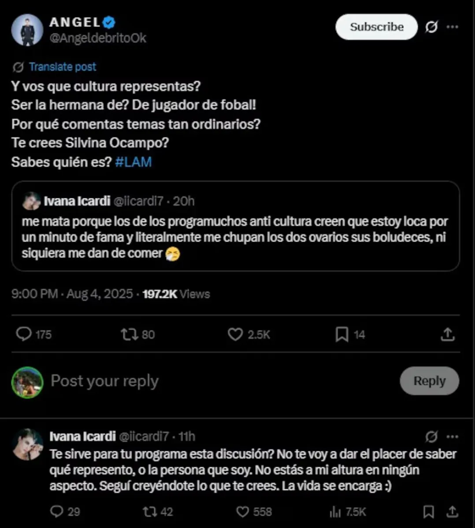The image size is (475, 528).
Task: Click the reply comment icon showing 175
Action: click(24, 334)
